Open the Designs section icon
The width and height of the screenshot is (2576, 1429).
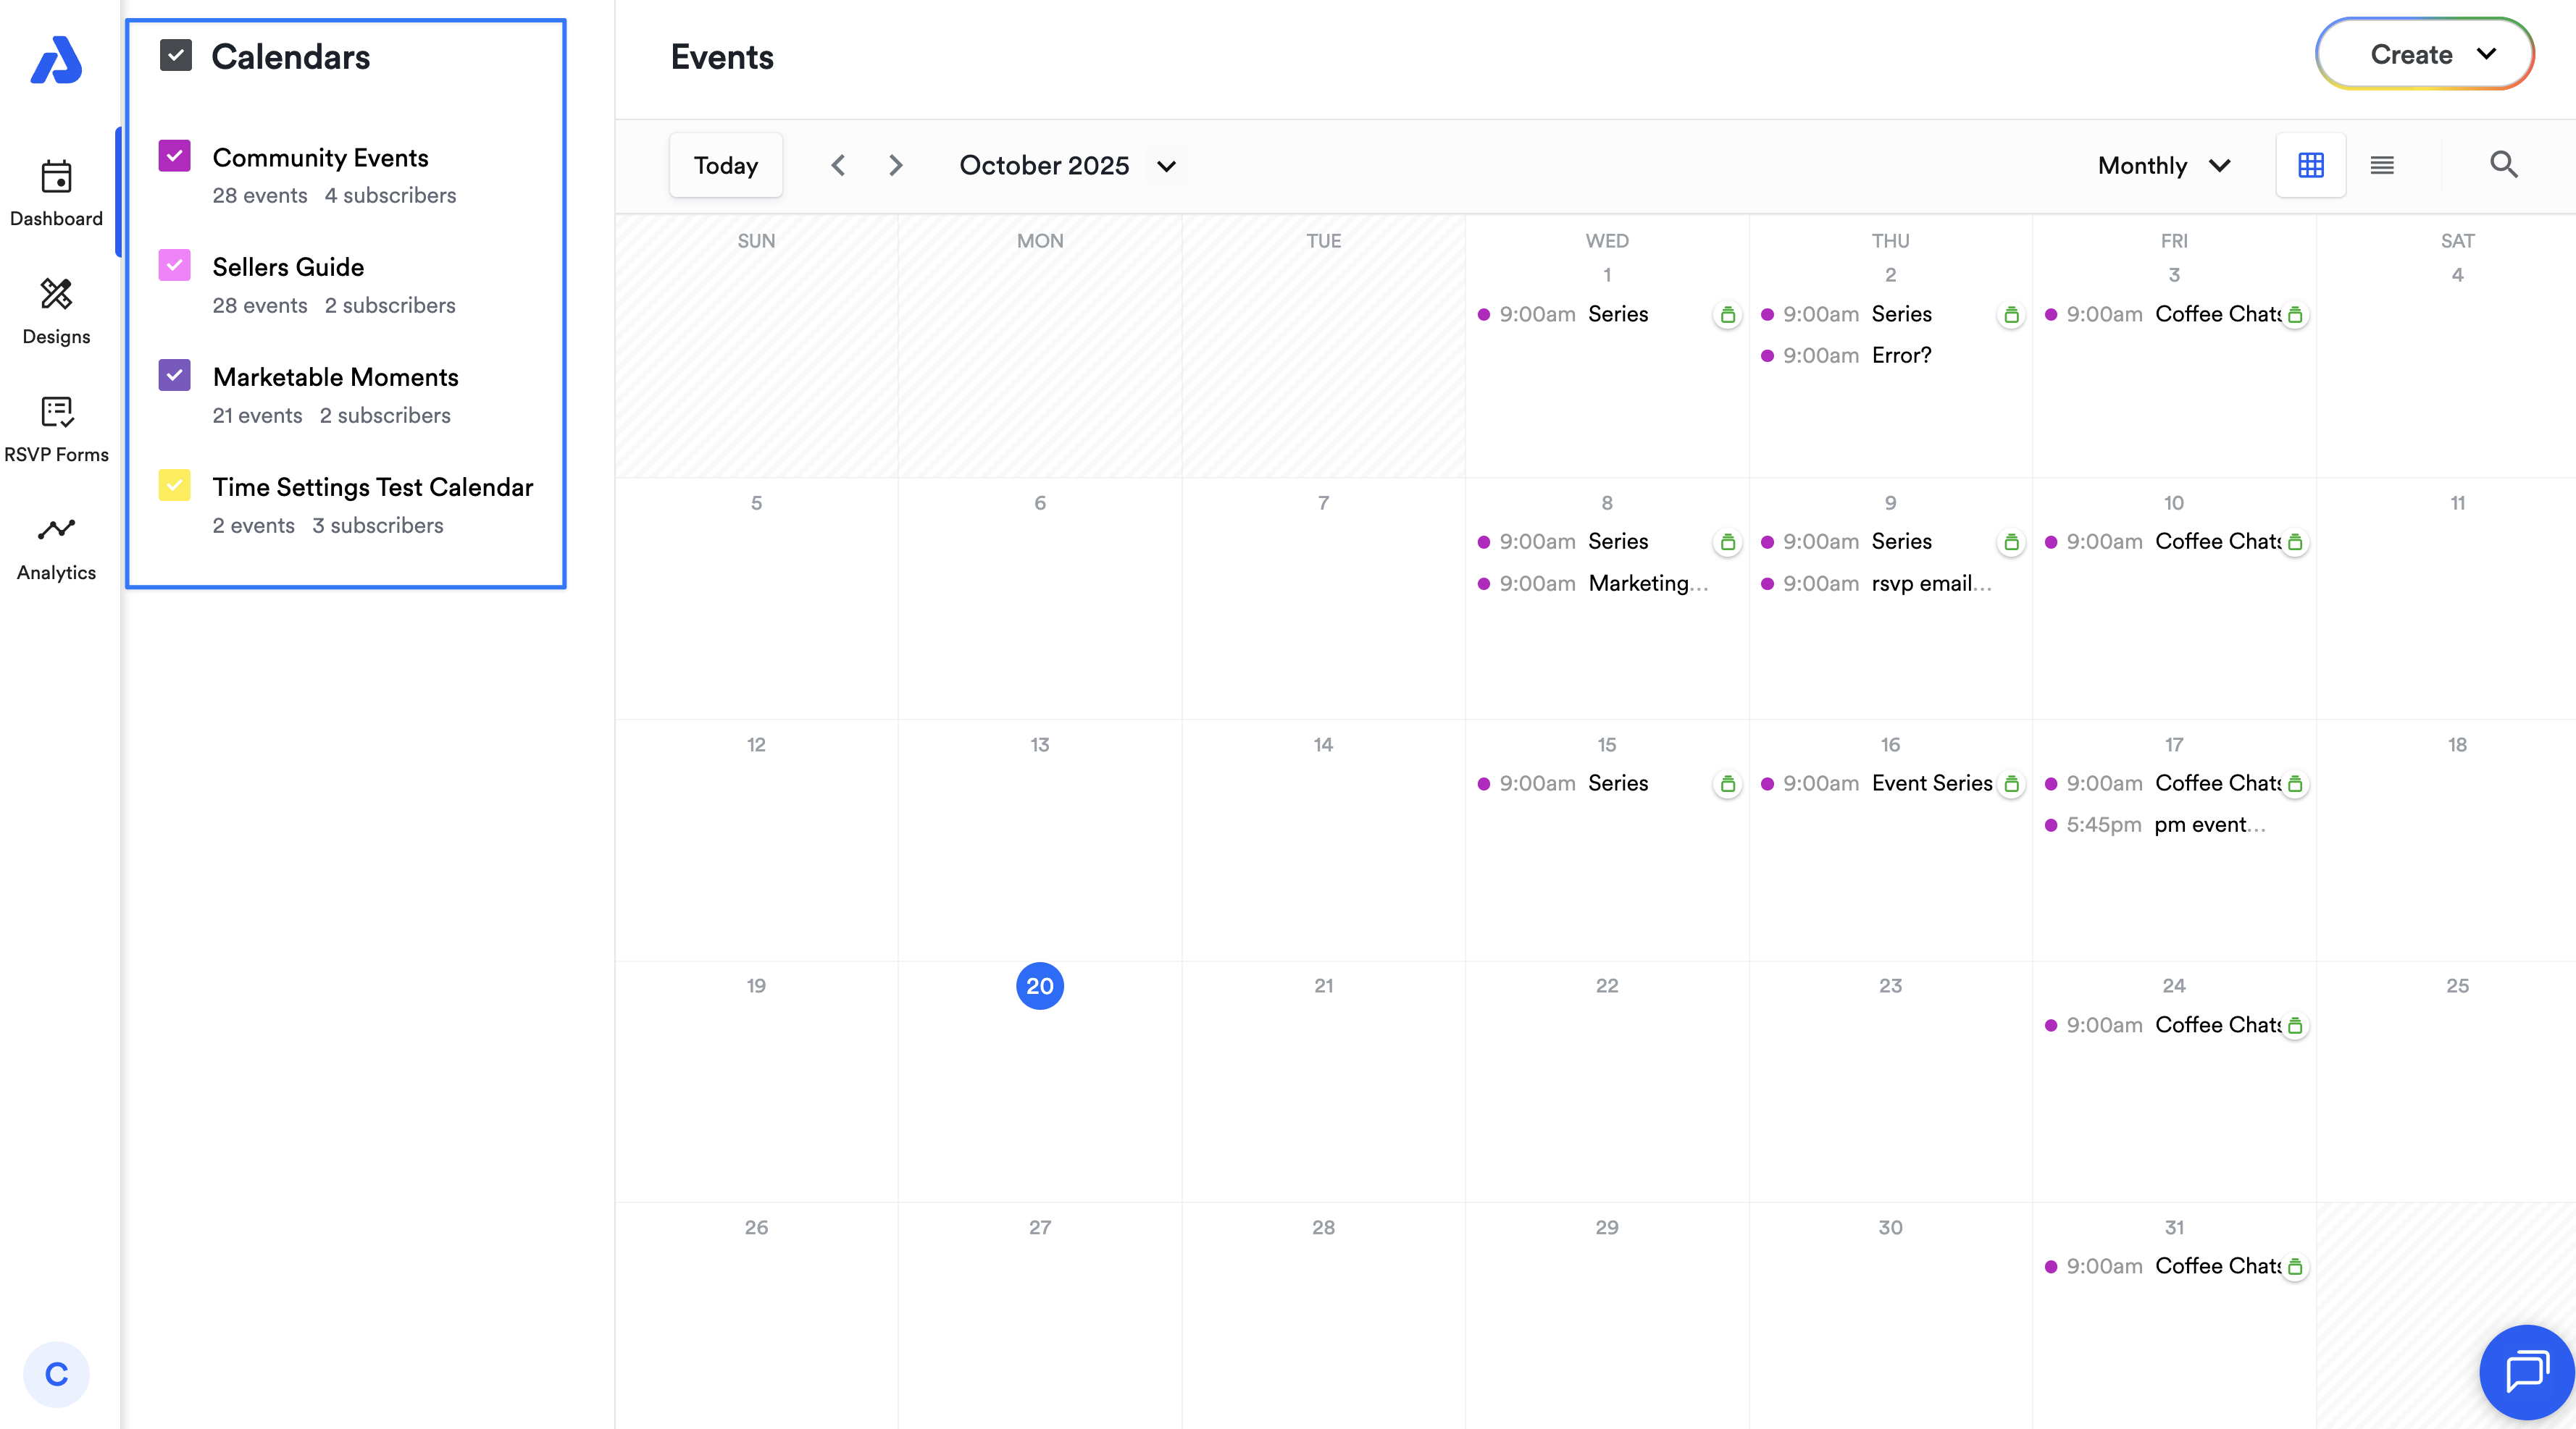tap(56, 294)
